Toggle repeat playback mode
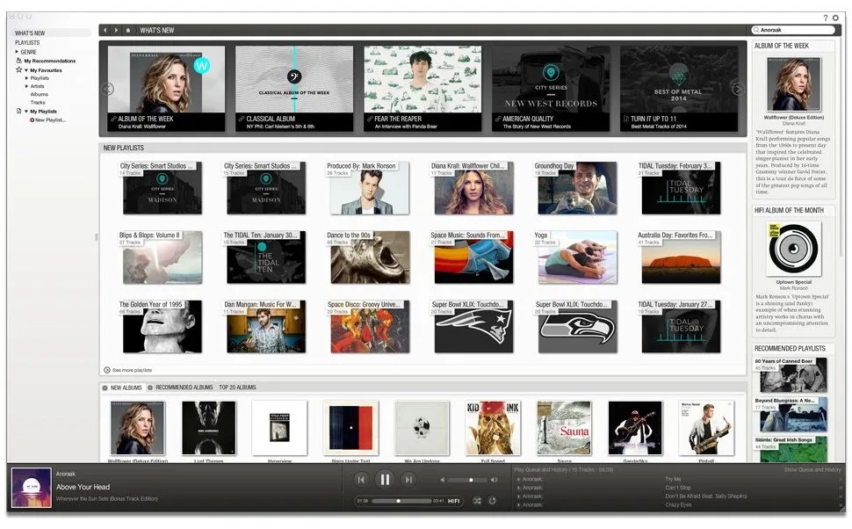This screenshot has height=529, width=852. [493, 501]
